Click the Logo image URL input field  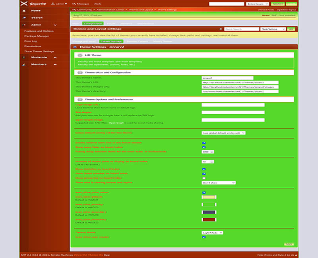[233, 105]
